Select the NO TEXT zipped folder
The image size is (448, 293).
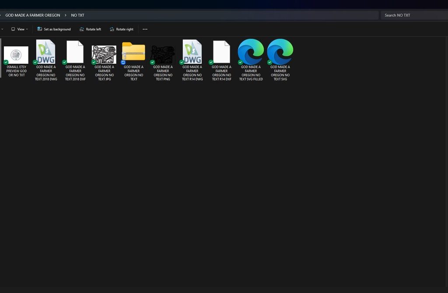point(133,52)
